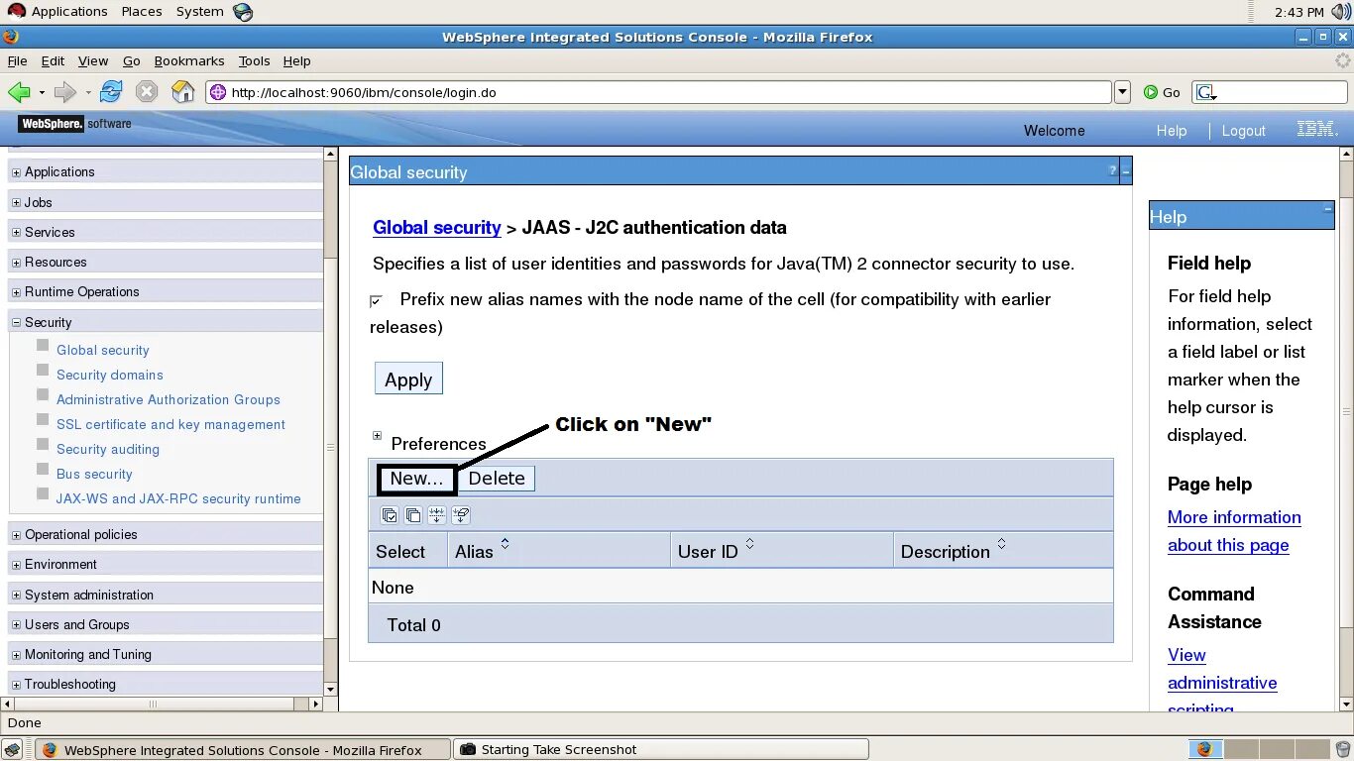Go to the Firefox home page
Image resolution: width=1354 pixels, height=761 pixels.
(x=183, y=92)
